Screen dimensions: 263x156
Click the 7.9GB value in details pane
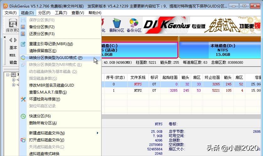coord(158,136)
